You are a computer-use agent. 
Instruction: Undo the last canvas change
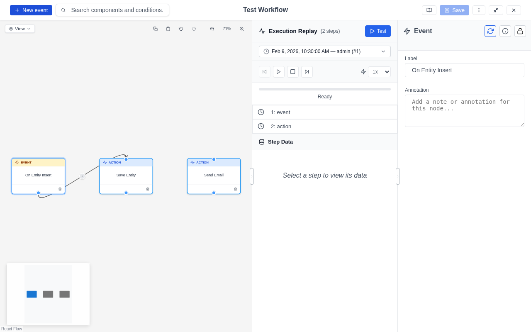(x=181, y=29)
